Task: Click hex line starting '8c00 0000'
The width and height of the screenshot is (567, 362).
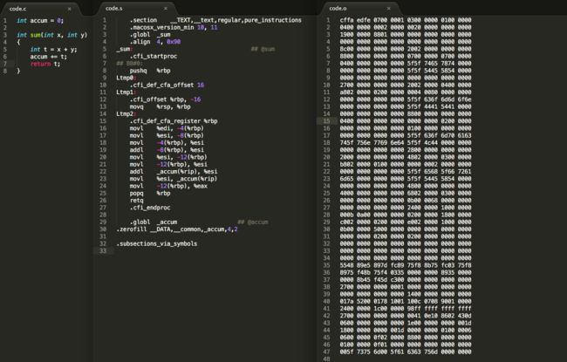Action: (x=406, y=49)
